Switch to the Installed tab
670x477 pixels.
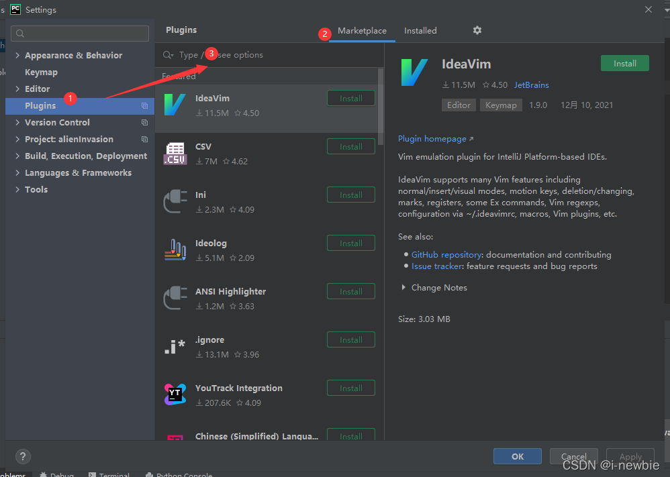(420, 31)
